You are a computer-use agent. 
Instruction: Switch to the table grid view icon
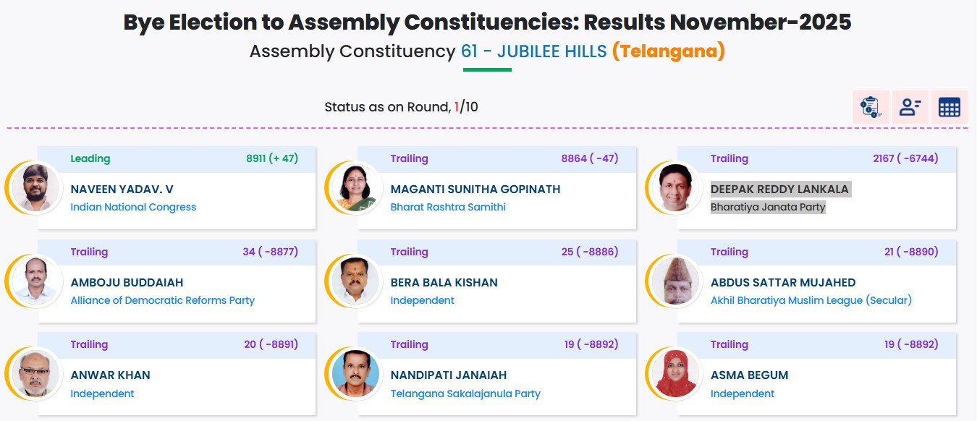click(x=949, y=107)
